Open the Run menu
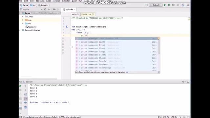The image size is (210, 118). pyautogui.click(x=80, y=1)
